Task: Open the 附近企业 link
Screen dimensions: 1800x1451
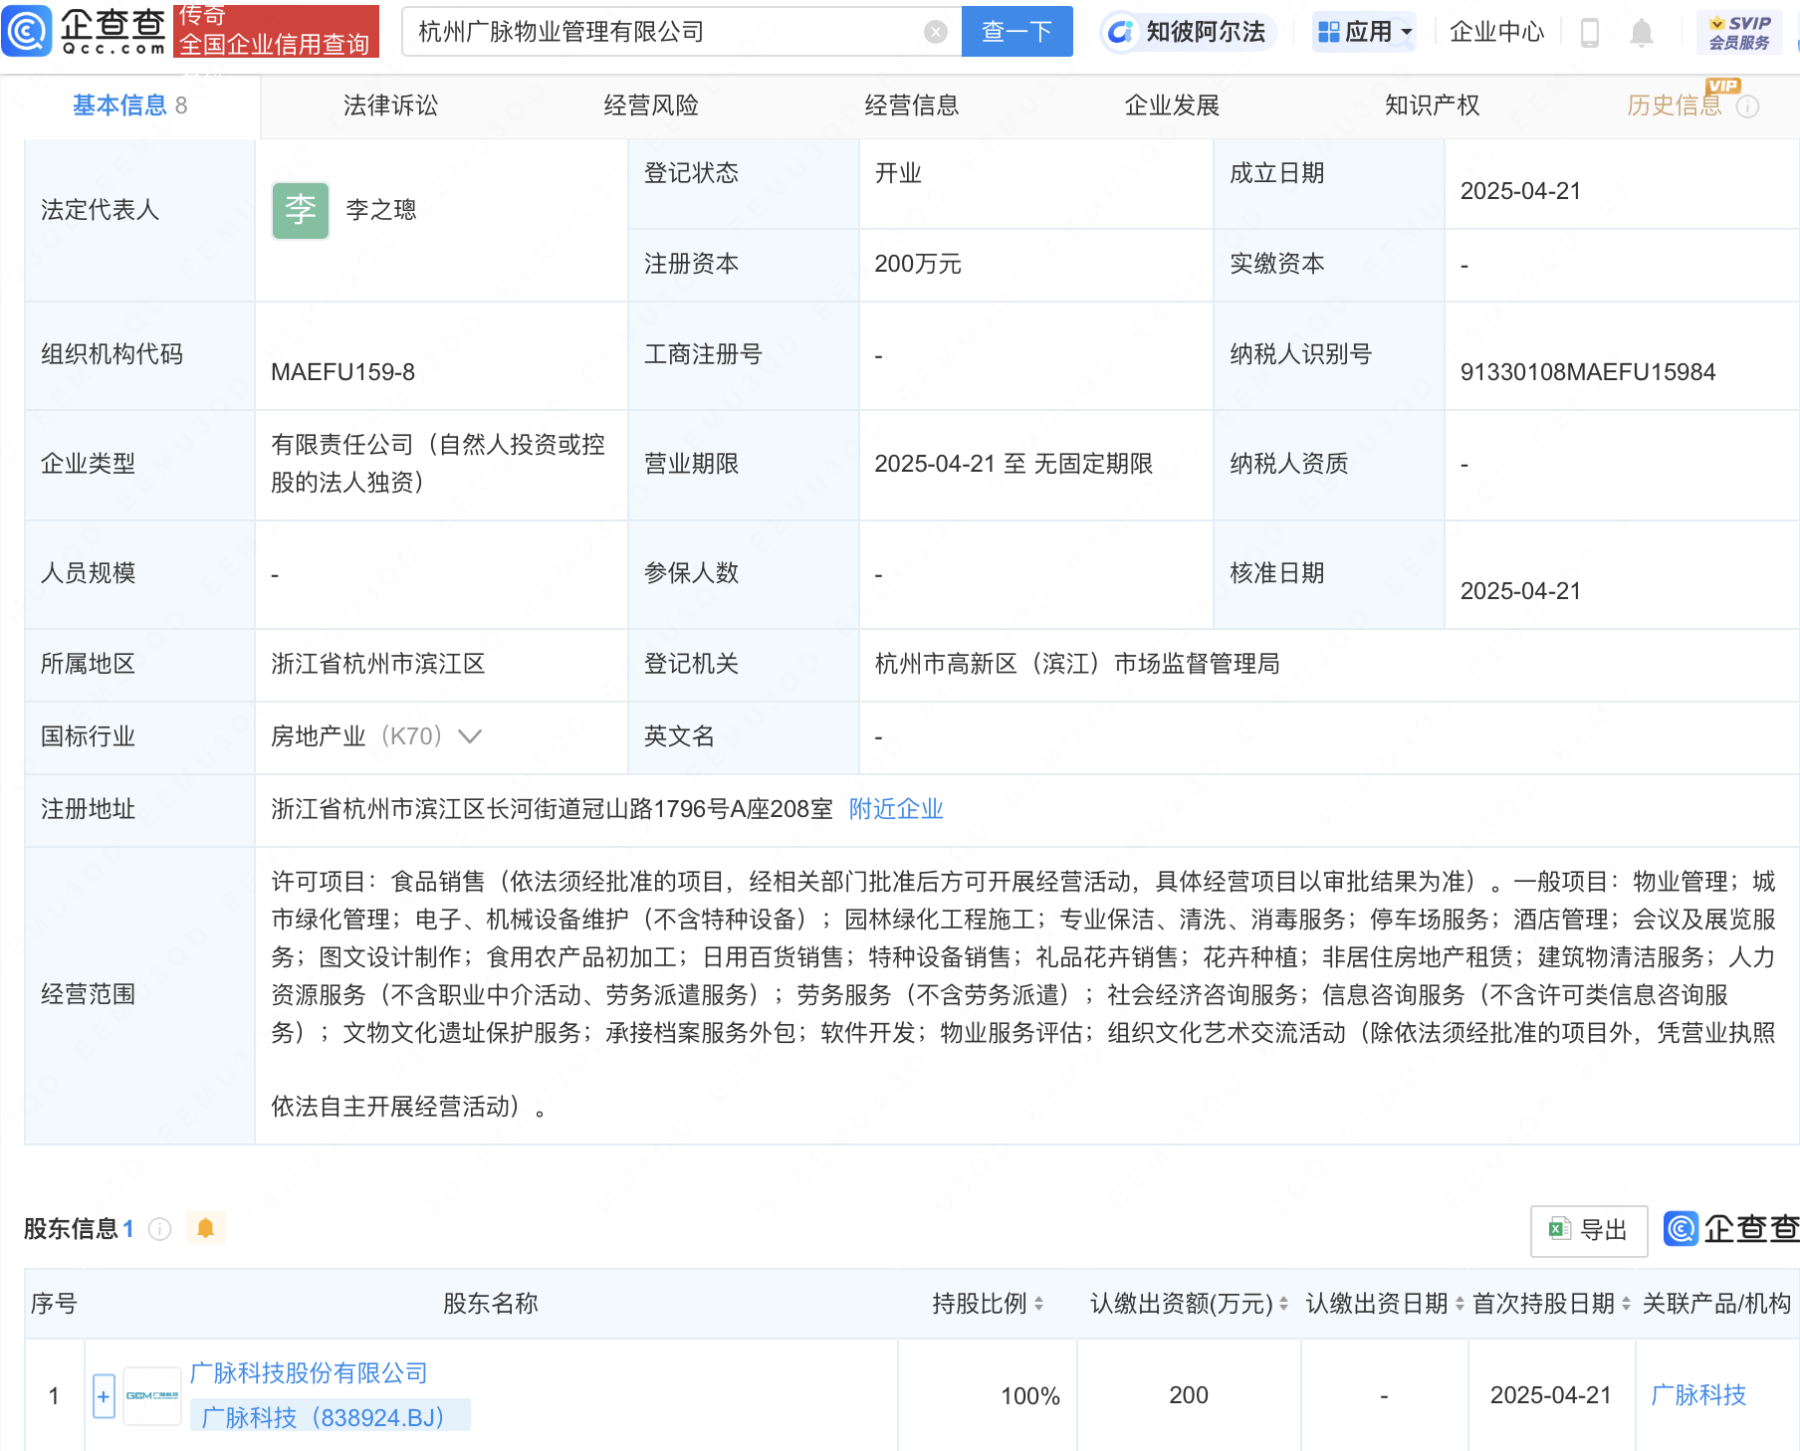Action: [896, 809]
